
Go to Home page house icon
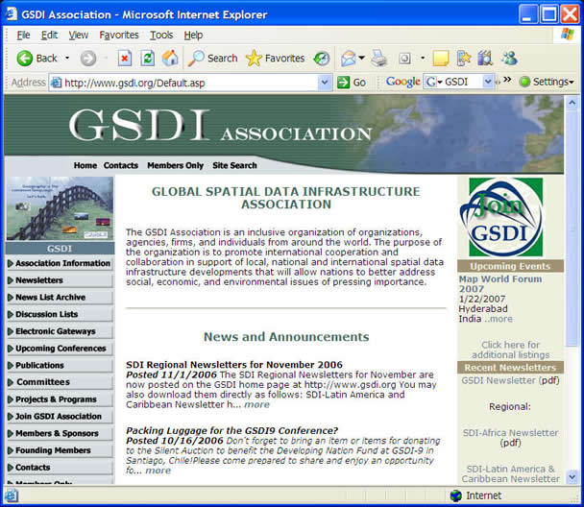[x=170, y=58]
